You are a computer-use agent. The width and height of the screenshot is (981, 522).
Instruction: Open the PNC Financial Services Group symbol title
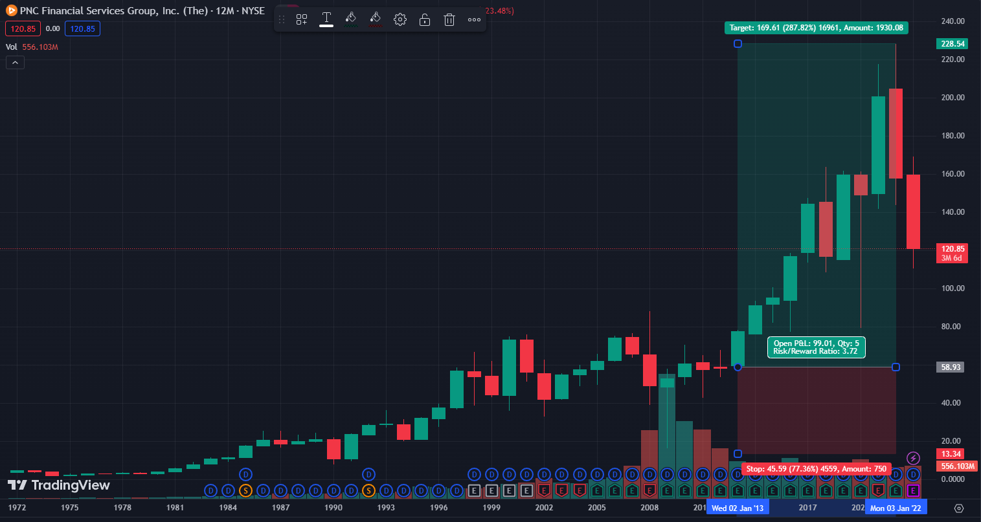[142, 11]
